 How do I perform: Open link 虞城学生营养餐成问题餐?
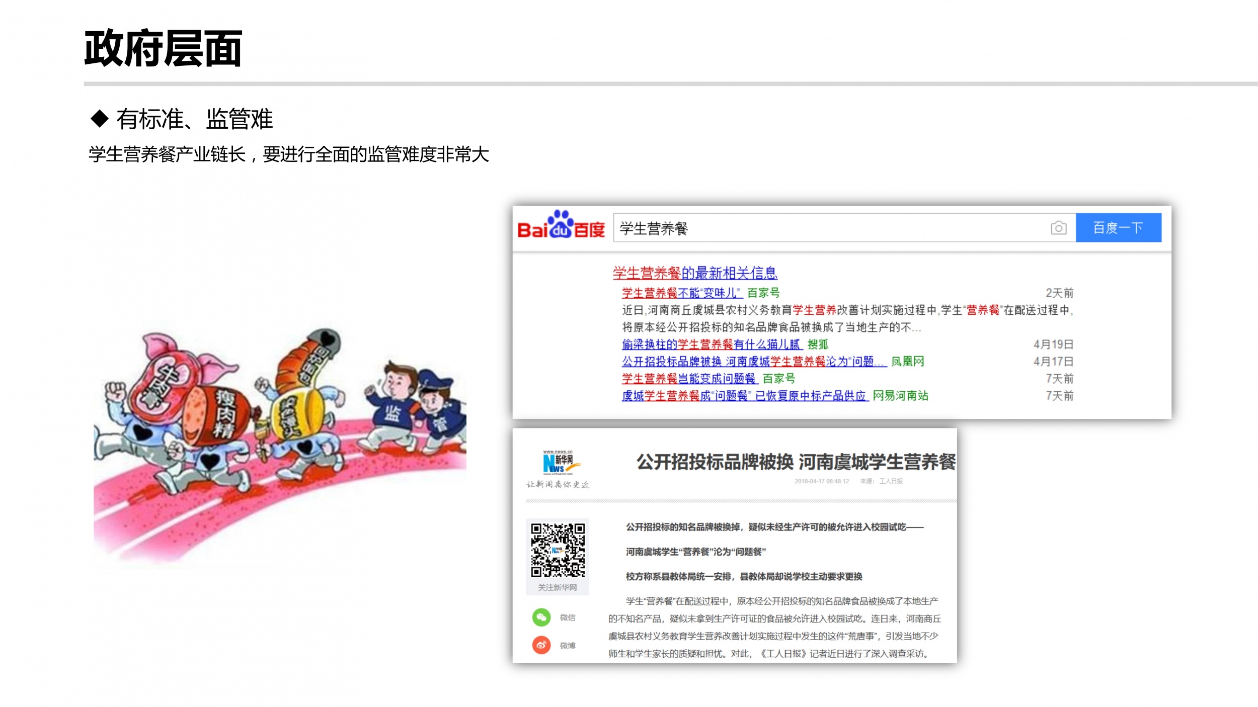tap(745, 396)
